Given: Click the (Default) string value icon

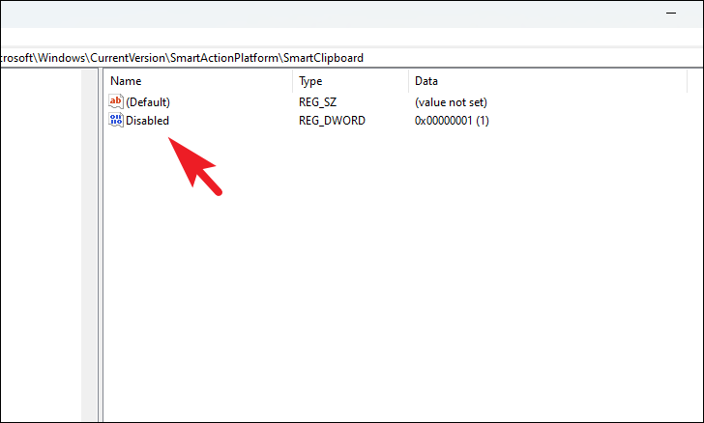Looking at the screenshot, I should click(x=116, y=101).
